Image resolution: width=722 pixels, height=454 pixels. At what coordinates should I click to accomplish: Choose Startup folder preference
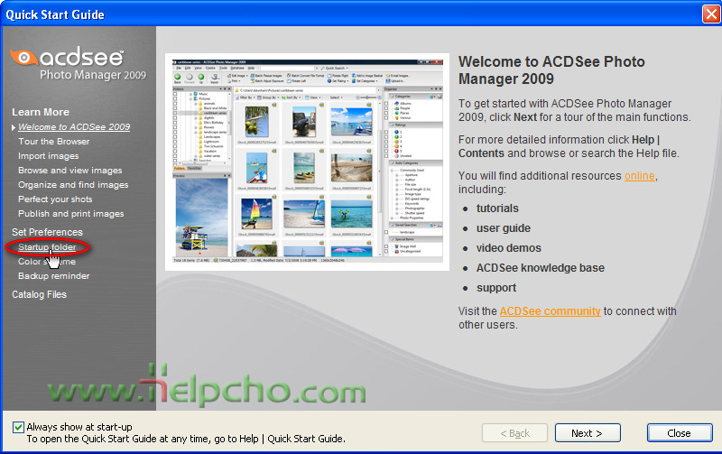47,247
